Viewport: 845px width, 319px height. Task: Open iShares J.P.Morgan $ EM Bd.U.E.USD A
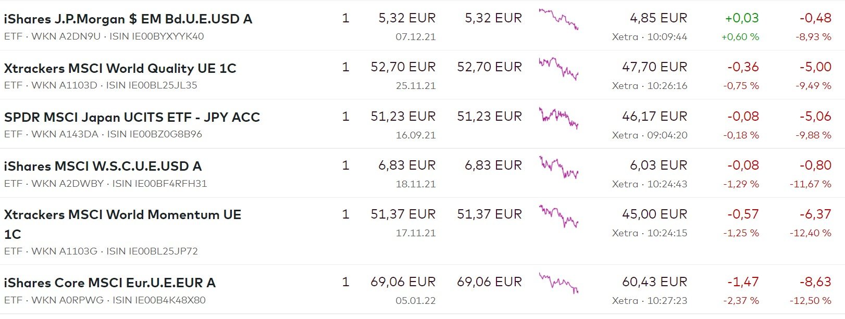[x=128, y=19]
